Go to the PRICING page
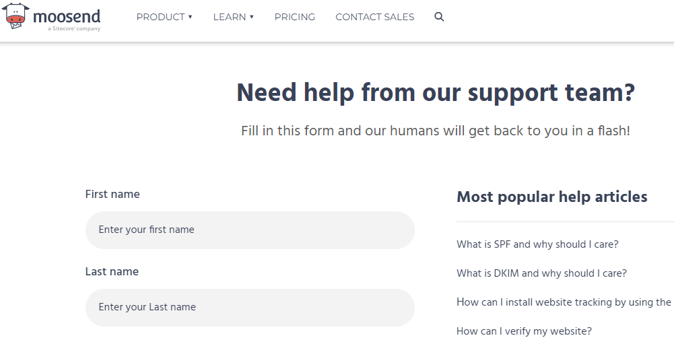This screenshot has width=674, height=342. tap(295, 18)
